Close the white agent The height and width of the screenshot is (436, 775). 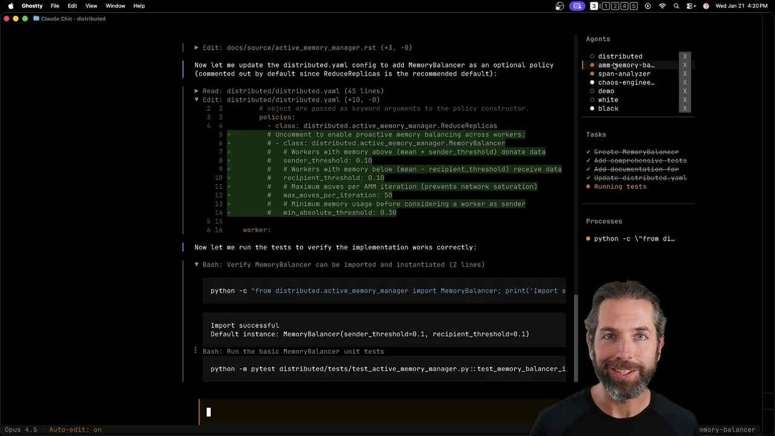point(685,100)
